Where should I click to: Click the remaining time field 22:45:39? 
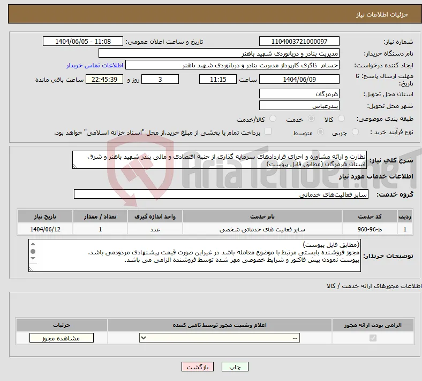104,79
